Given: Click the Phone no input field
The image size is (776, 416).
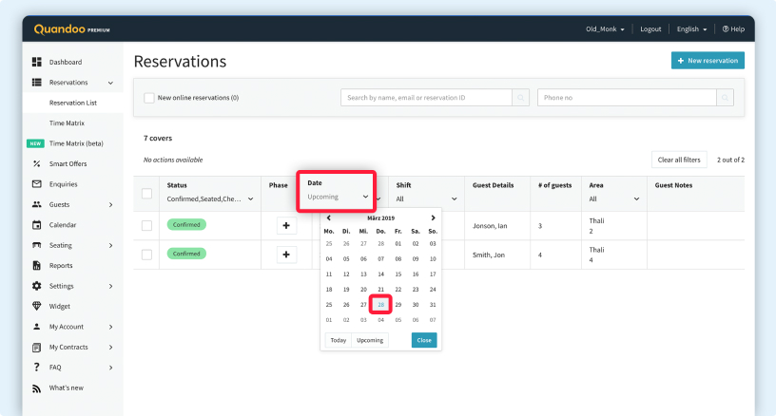Looking at the screenshot, I should pyautogui.click(x=626, y=98).
